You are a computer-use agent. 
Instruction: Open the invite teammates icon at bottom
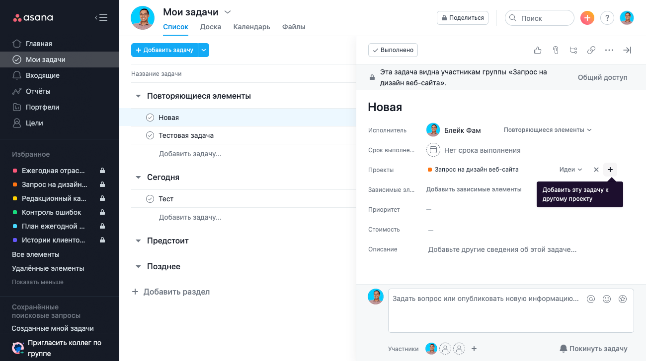tap(18, 348)
